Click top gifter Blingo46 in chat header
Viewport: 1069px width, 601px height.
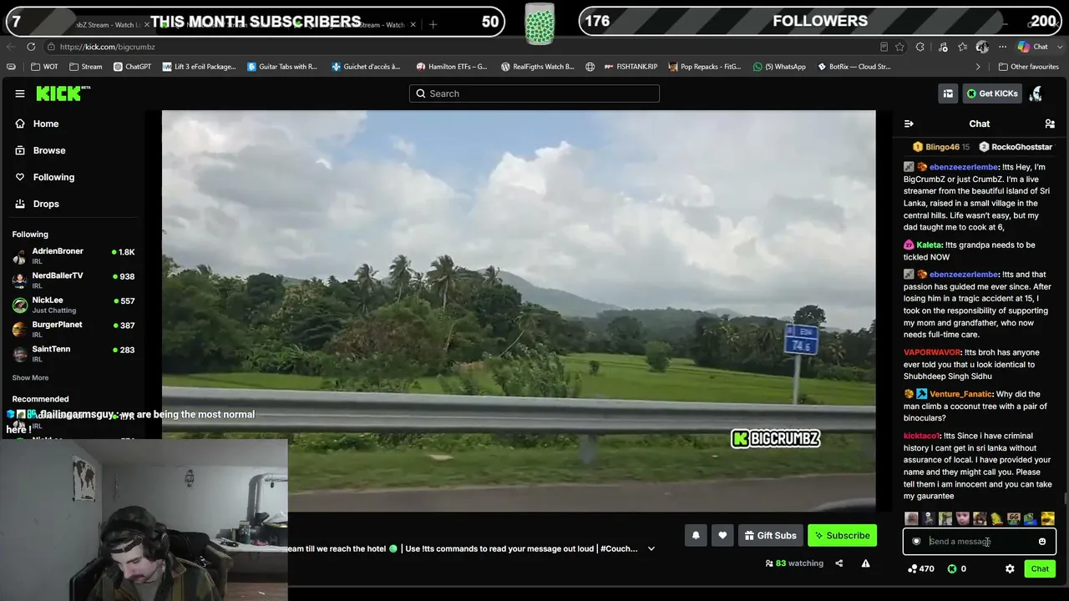pos(942,147)
